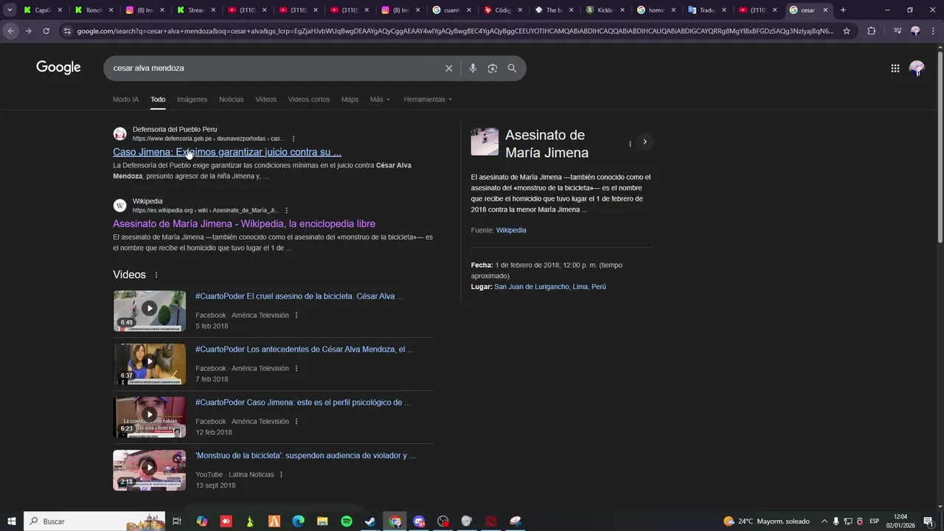The height and width of the screenshot is (531, 944).
Task: Click the page vertical scrollbar
Action: (940, 146)
